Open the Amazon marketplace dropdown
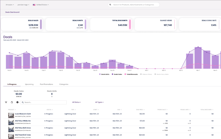221x139 pixels. coord(10,5)
